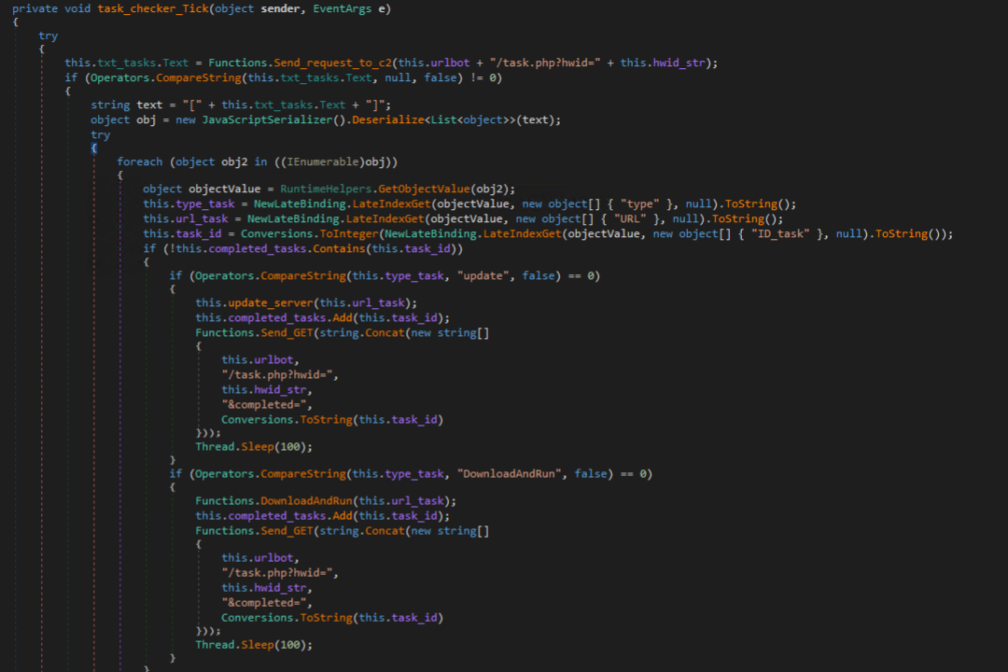Click urlbot on the Send_request_to_c2 line
1008x672 pixels.
point(450,63)
